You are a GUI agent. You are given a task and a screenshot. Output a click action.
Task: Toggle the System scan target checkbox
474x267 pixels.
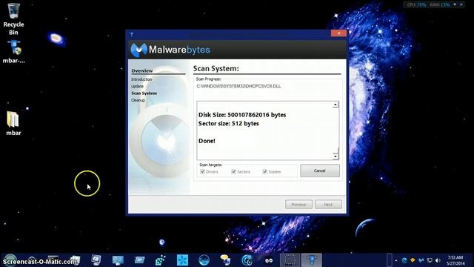click(x=265, y=171)
